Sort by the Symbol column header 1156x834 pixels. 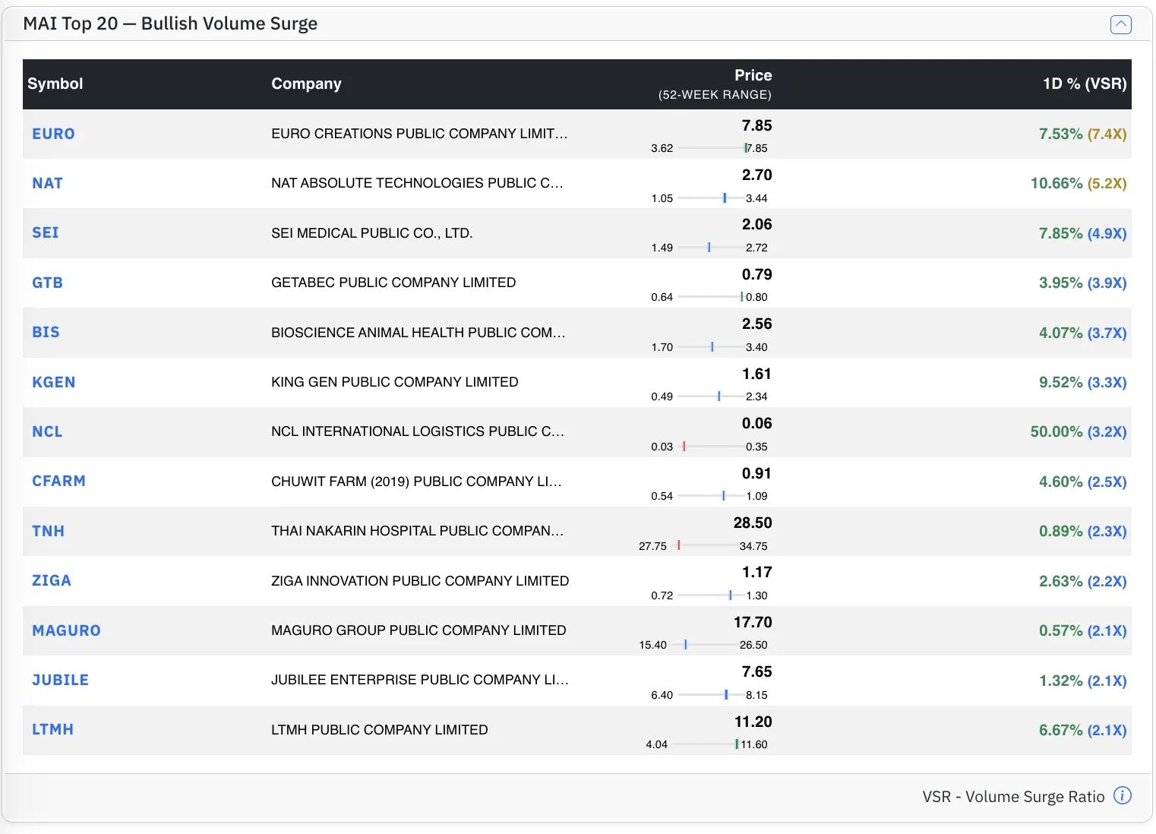pos(55,84)
